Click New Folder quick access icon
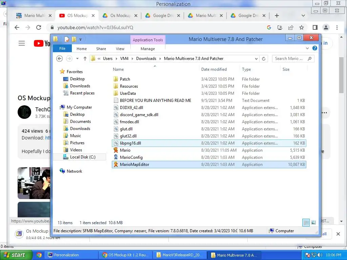This screenshot has width=347, height=260. (74, 39)
